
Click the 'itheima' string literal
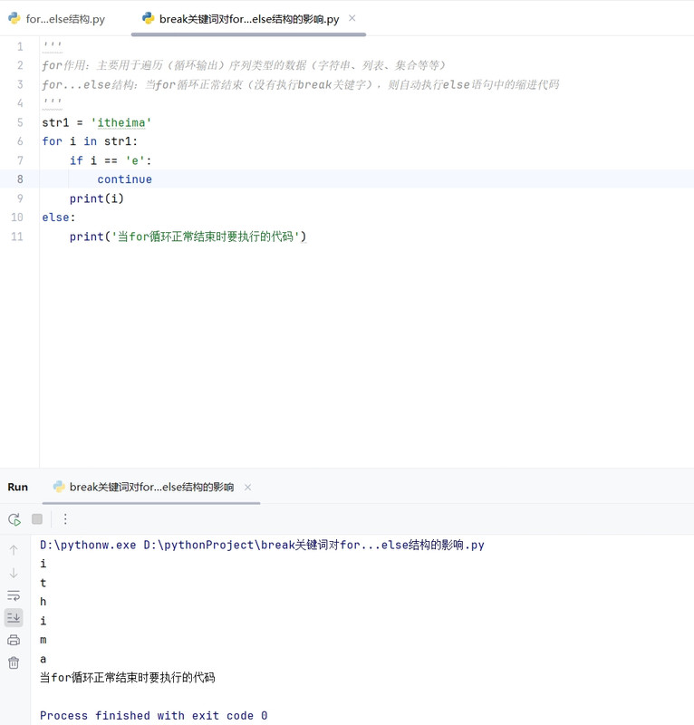[121, 122]
